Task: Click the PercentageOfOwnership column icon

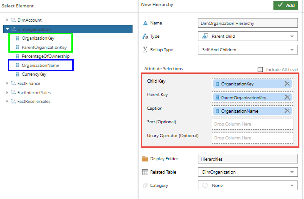Action: click(18, 56)
